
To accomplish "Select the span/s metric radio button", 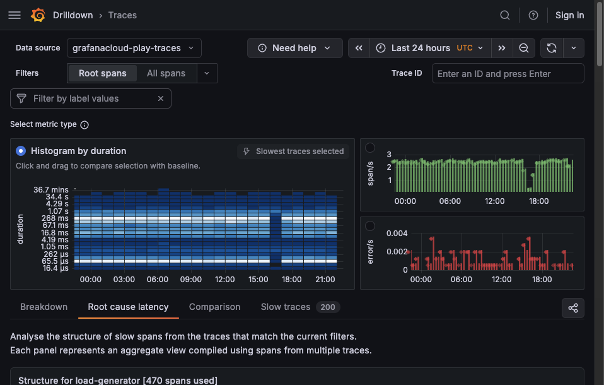I will (x=371, y=148).
